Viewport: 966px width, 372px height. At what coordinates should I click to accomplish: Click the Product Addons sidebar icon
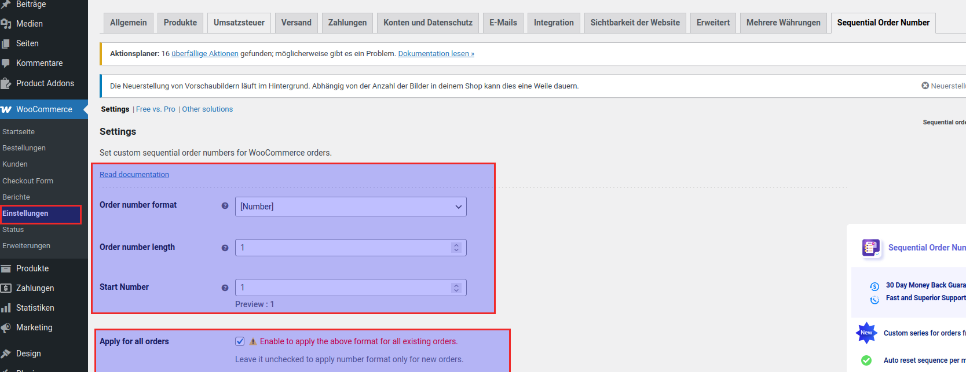coord(6,83)
